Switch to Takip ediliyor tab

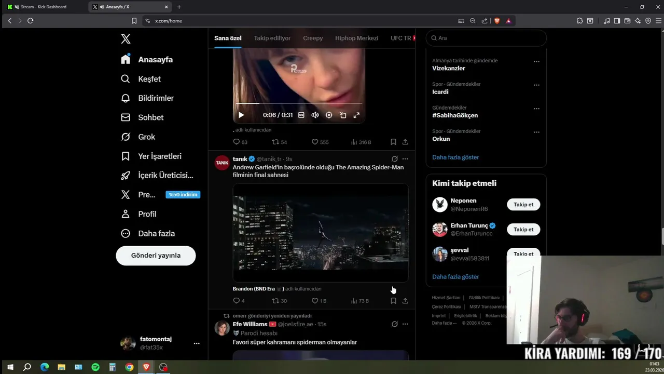(272, 38)
